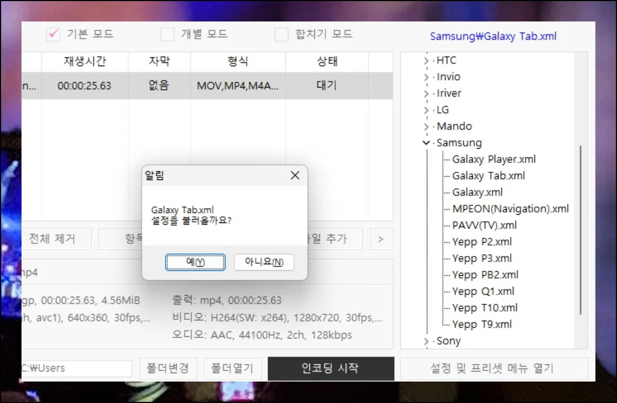The image size is (617, 403).
Task: Expand the Sony preset folder
Action: tap(426, 341)
